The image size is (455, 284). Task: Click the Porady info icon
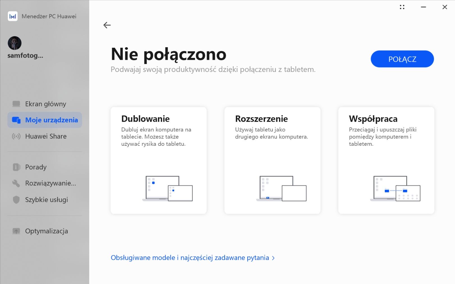point(16,167)
